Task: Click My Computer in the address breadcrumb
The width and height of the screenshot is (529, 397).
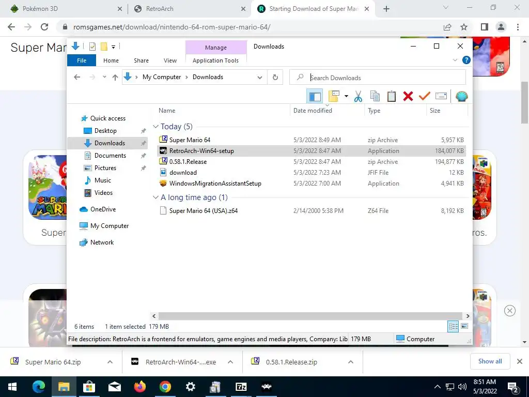Action: coord(162,77)
